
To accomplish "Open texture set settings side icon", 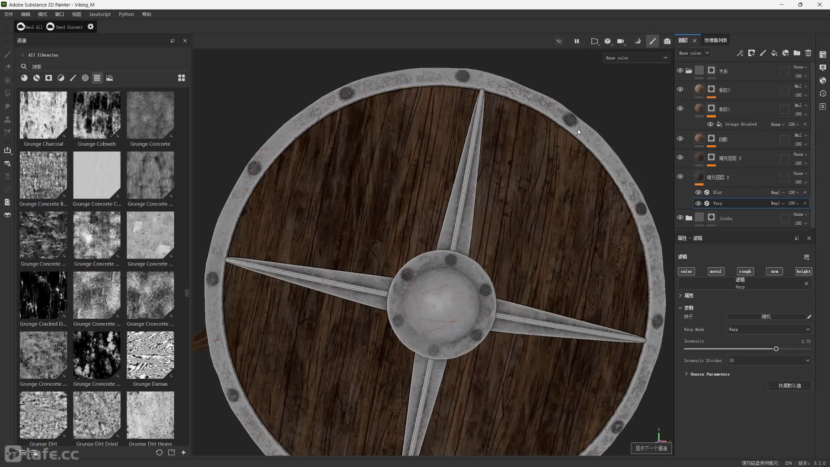I will [x=823, y=54].
